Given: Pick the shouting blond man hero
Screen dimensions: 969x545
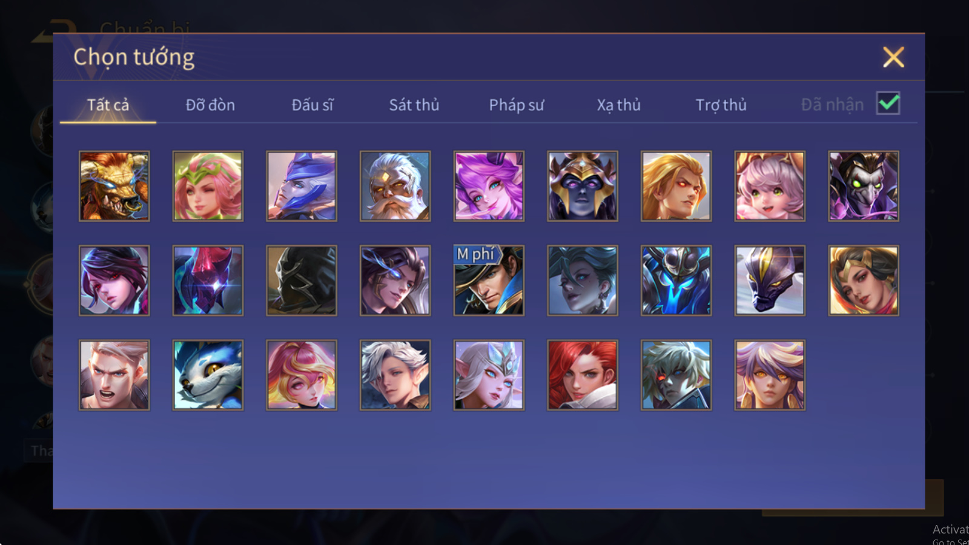Looking at the screenshot, I should click(x=114, y=375).
